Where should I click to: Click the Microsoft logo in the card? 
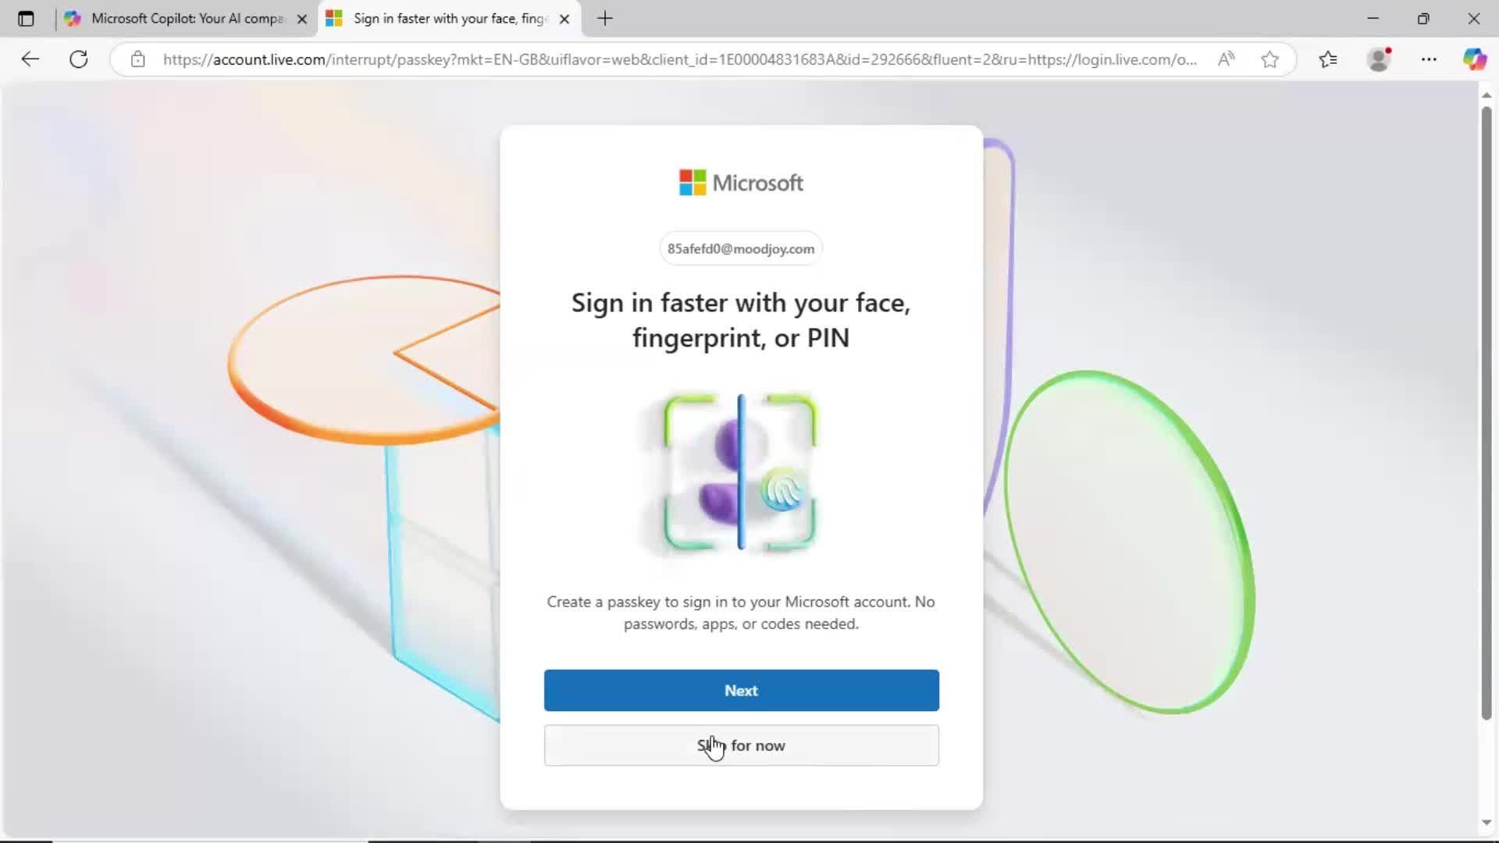pos(741,183)
